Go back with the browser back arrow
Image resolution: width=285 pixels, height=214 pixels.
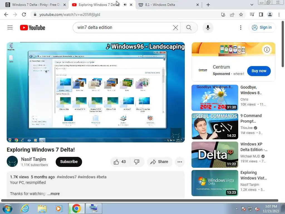click(x=6, y=14)
